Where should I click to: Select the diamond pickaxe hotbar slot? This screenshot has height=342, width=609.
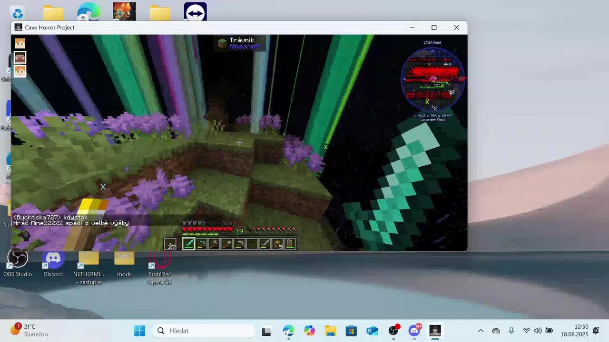(x=201, y=244)
